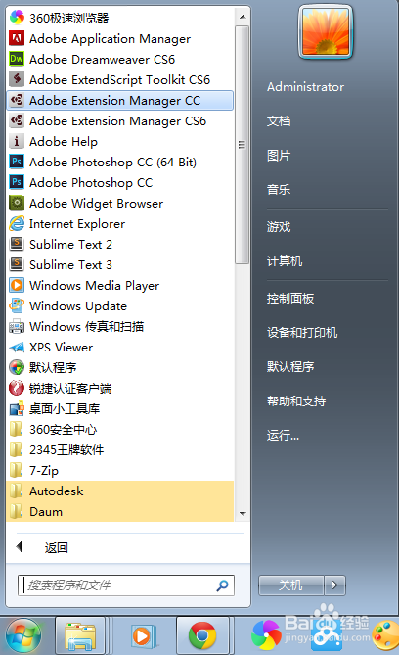Select Adobe Photoshop CC entry text
Viewport: 399px width, 655px height.
click(x=91, y=182)
